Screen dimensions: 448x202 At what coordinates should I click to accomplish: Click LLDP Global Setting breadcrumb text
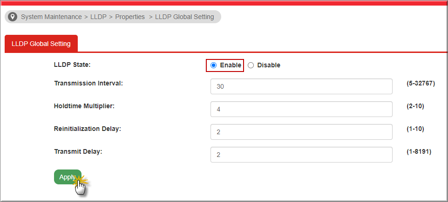pyautogui.click(x=184, y=17)
